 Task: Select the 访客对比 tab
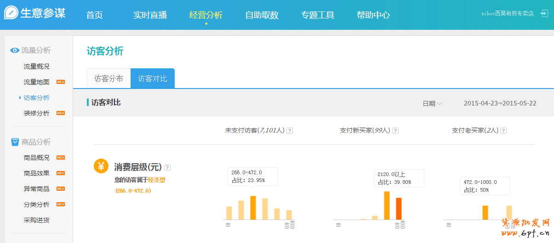click(x=153, y=78)
